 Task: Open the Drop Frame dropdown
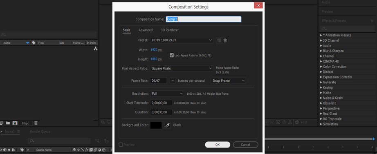(x=228, y=81)
